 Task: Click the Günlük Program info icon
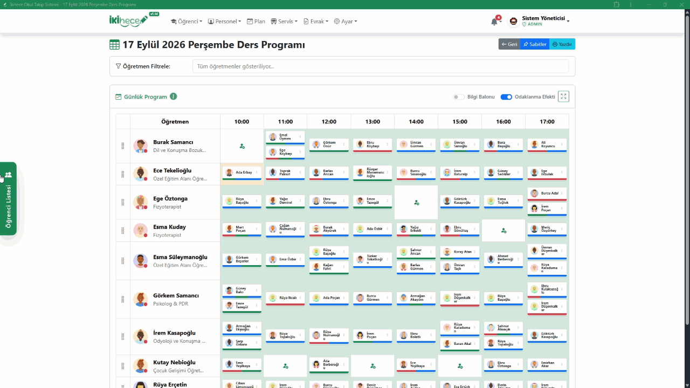coord(174,96)
